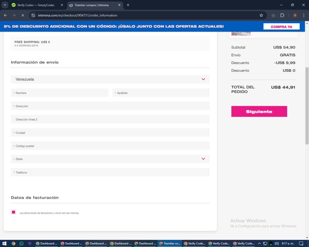Viewport: 309px width, 247px height.
Task: Click the Datos de facturación heading
Action: (35, 198)
